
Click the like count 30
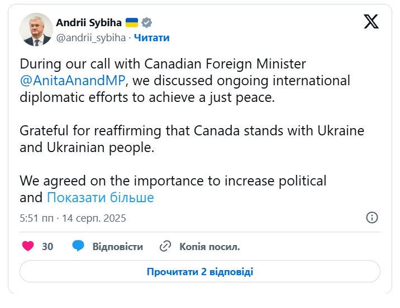coord(47,246)
